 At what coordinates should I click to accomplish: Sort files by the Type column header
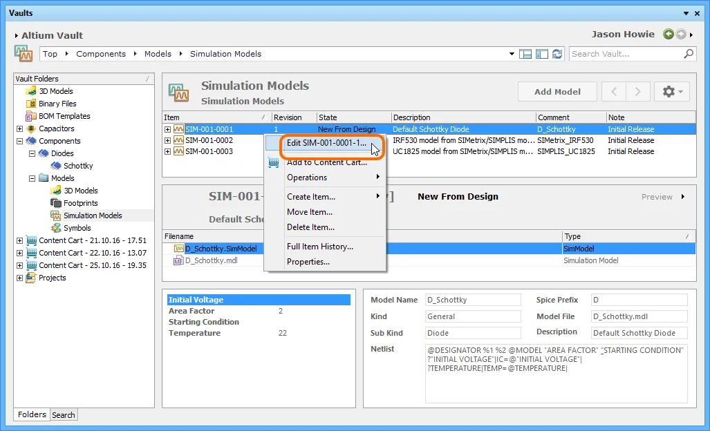(628, 236)
